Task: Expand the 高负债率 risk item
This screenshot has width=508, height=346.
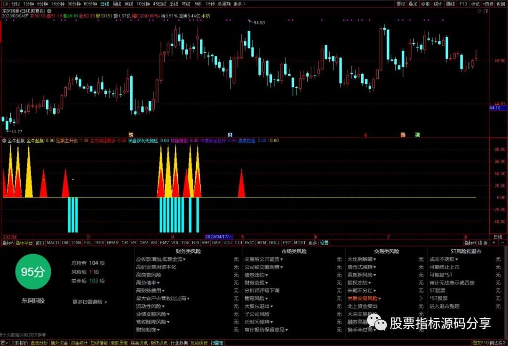Action: [148, 283]
